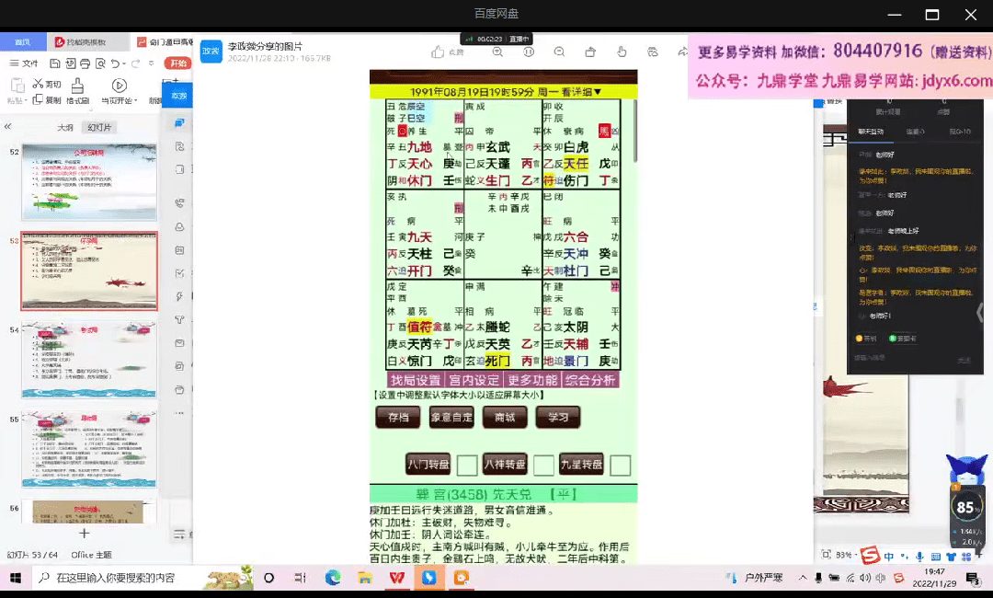
Task: Tick the checkbox beside 九星转盘
Action: click(621, 466)
